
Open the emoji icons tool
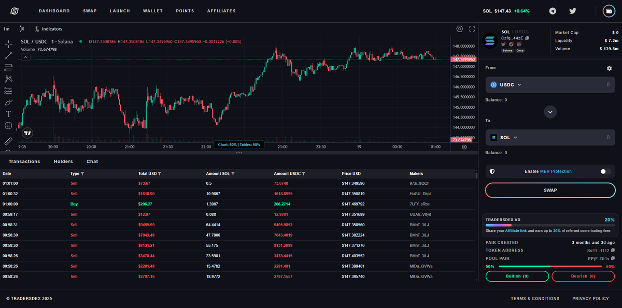pos(8,126)
